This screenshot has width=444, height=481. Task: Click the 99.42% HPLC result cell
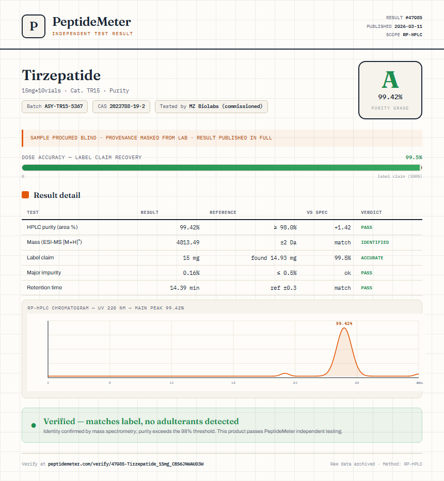click(189, 227)
